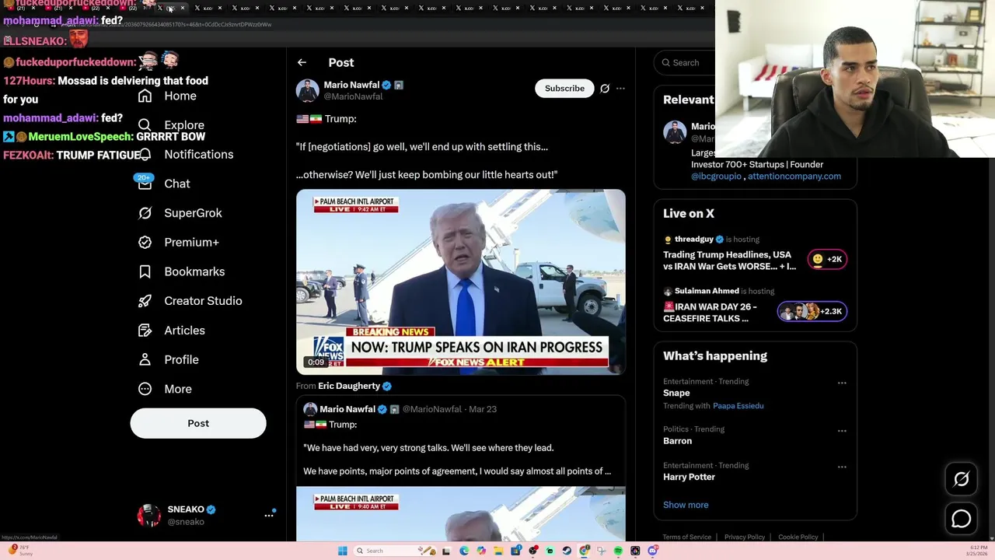
Task: Open Spotify from the taskbar
Action: [x=618, y=551]
